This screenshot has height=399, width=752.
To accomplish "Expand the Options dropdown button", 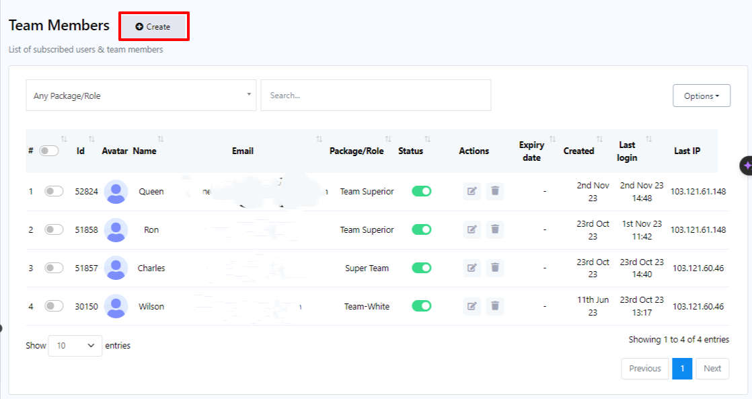I will pyautogui.click(x=702, y=96).
